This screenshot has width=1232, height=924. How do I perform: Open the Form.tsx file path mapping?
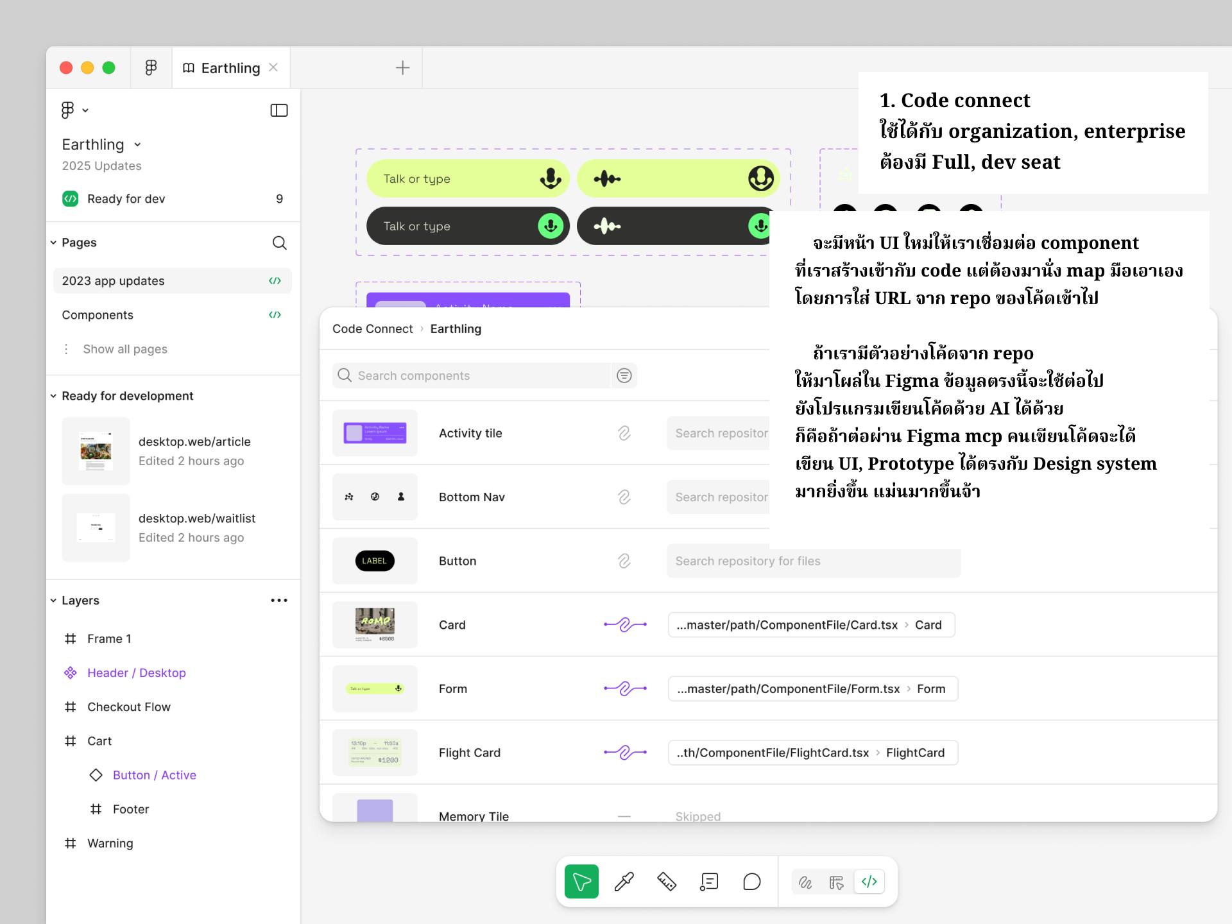[x=813, y=689]
